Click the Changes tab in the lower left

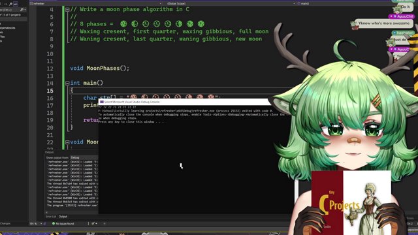[5, 223]
